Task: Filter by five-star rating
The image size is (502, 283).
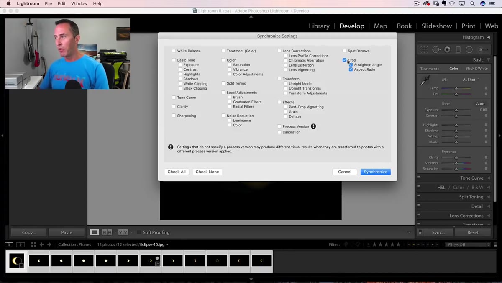Action: (x=398, y=244)
